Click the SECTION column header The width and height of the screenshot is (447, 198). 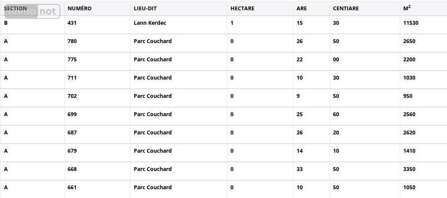pyautogui.click(x=15, y=8)
